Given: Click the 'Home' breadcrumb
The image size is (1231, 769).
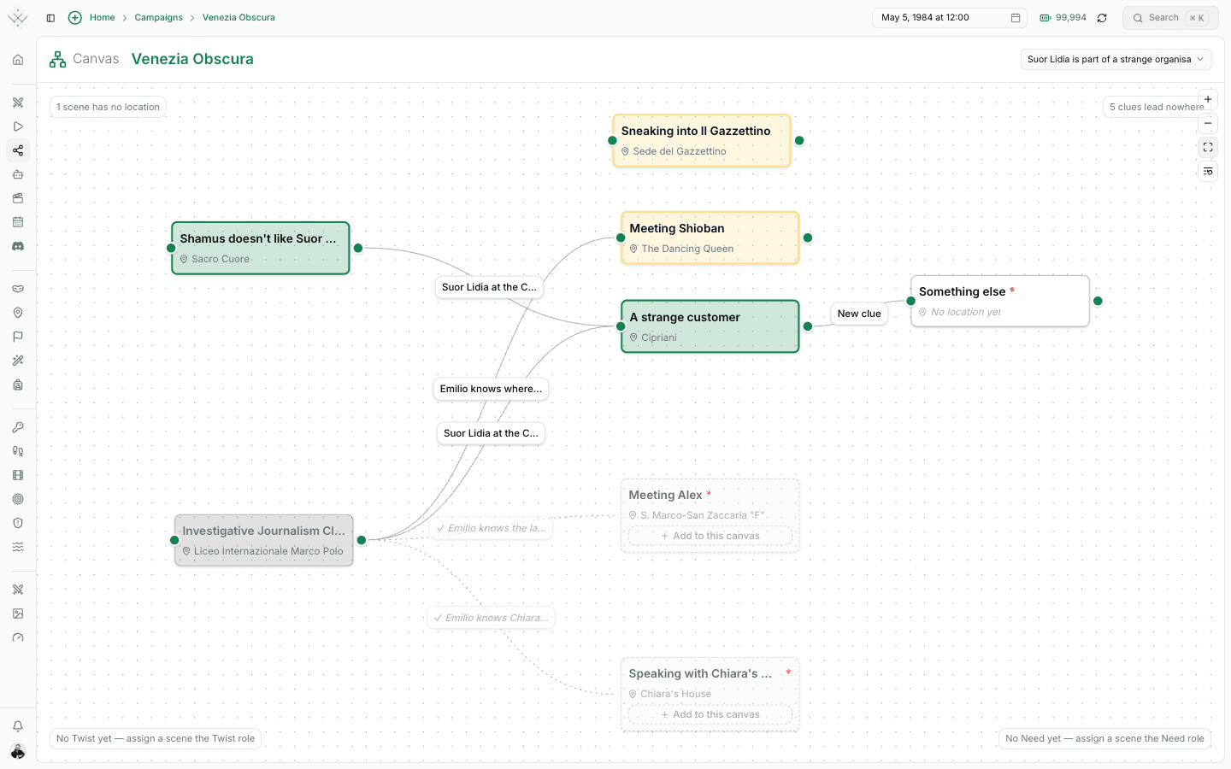Looking at the screenshot, I should 102,17.
